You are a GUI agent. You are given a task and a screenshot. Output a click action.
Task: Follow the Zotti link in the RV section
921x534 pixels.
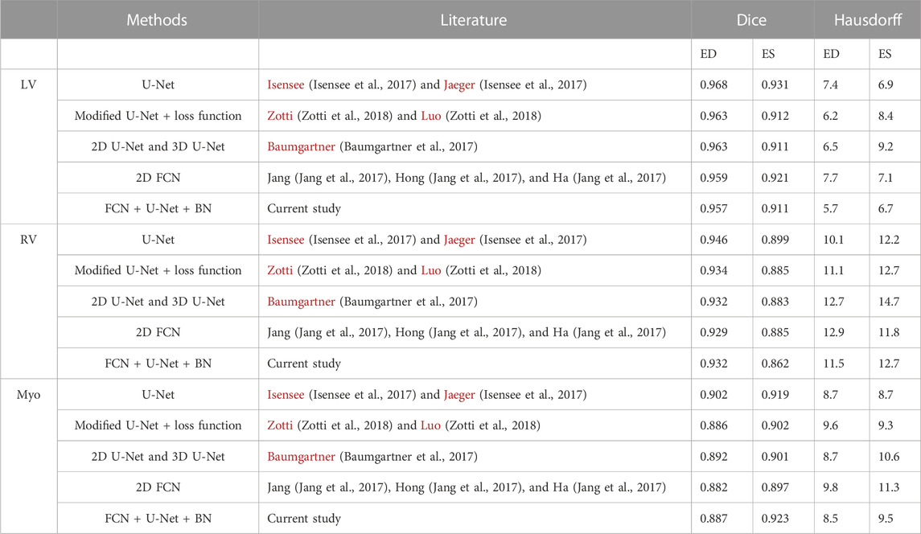[x=280, y=270]
